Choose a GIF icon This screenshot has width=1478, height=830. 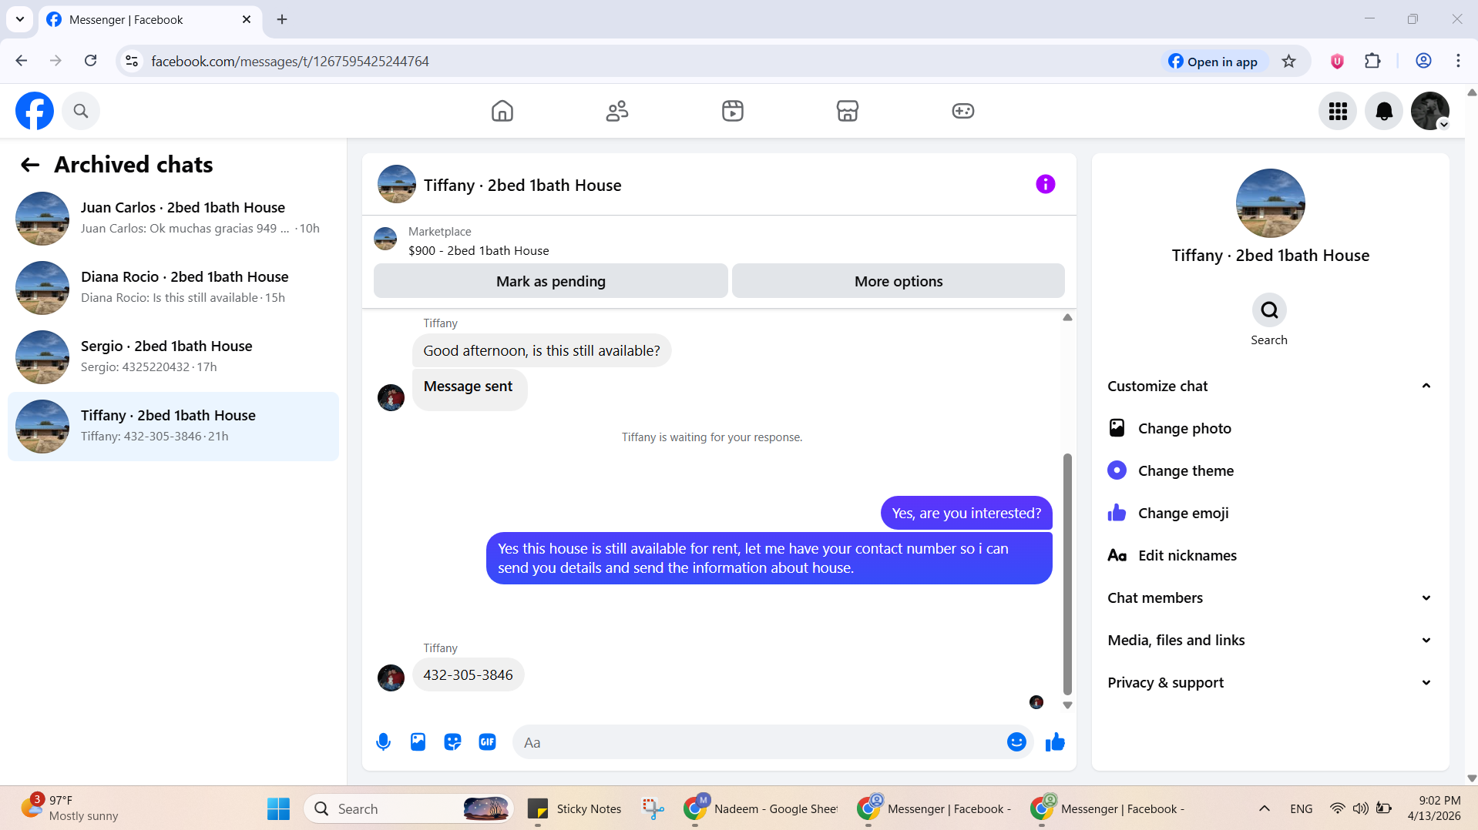pos(487,742)
